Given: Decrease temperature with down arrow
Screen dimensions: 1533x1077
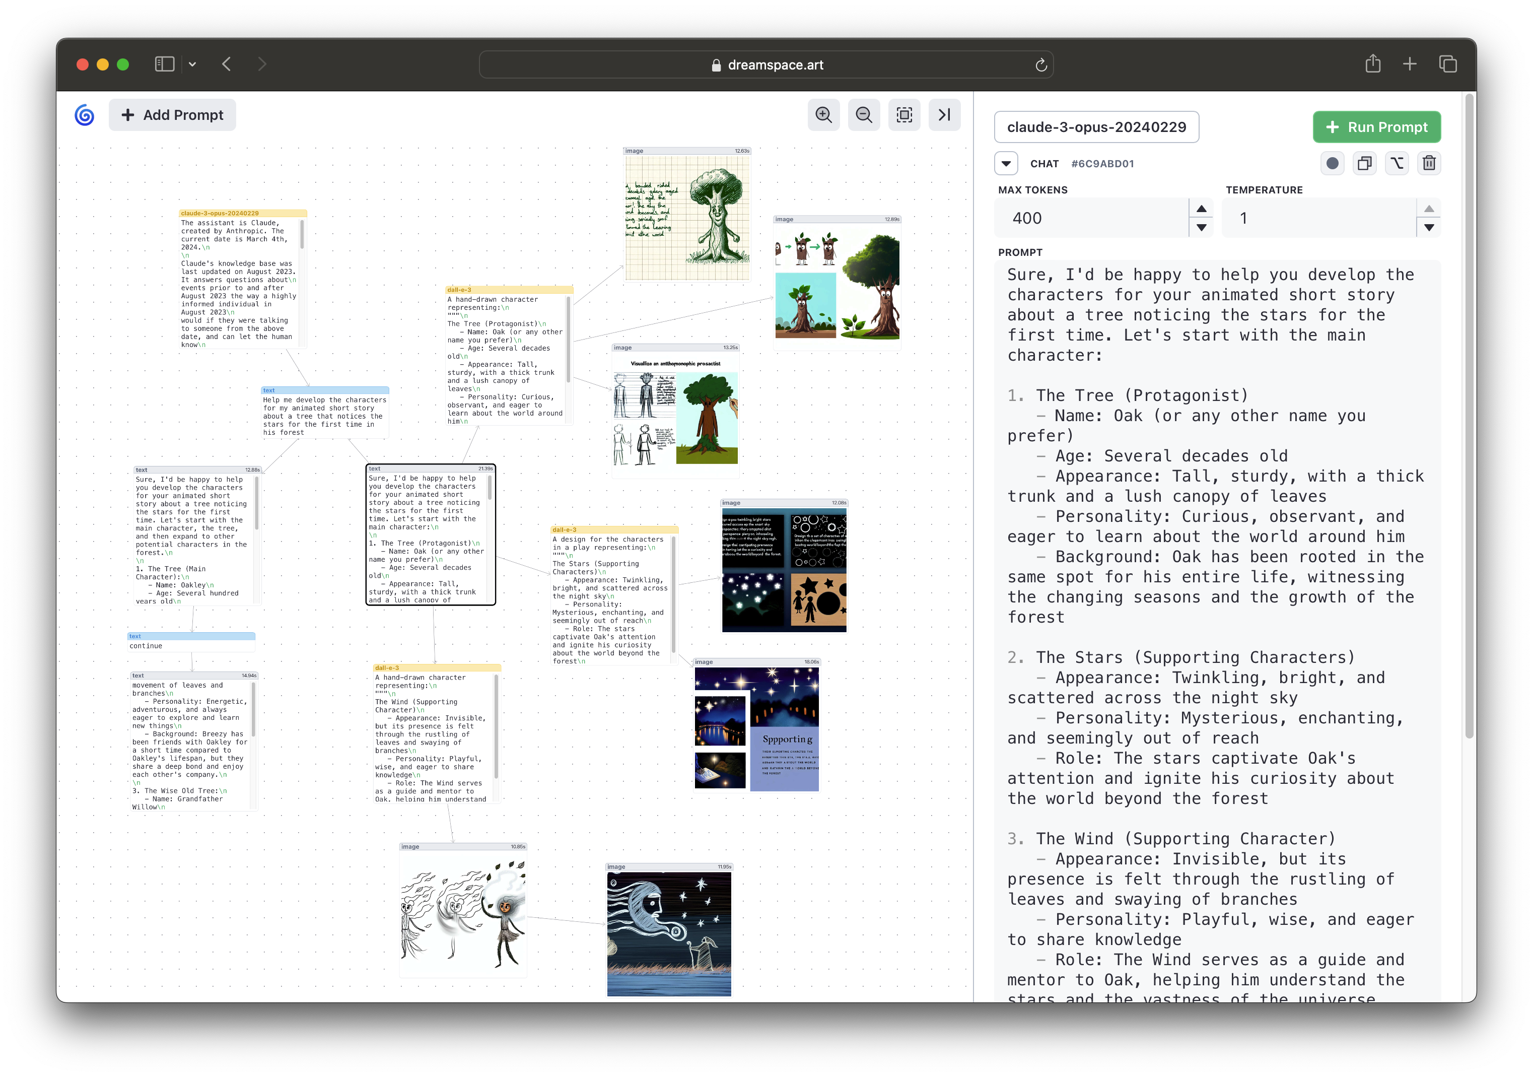Looking at the screenshot, I should click(x=1429, y=228).
